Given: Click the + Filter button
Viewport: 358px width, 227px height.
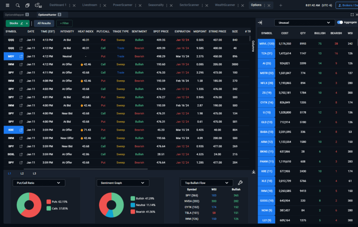Looking at the screenshot, I should point(64,23).
